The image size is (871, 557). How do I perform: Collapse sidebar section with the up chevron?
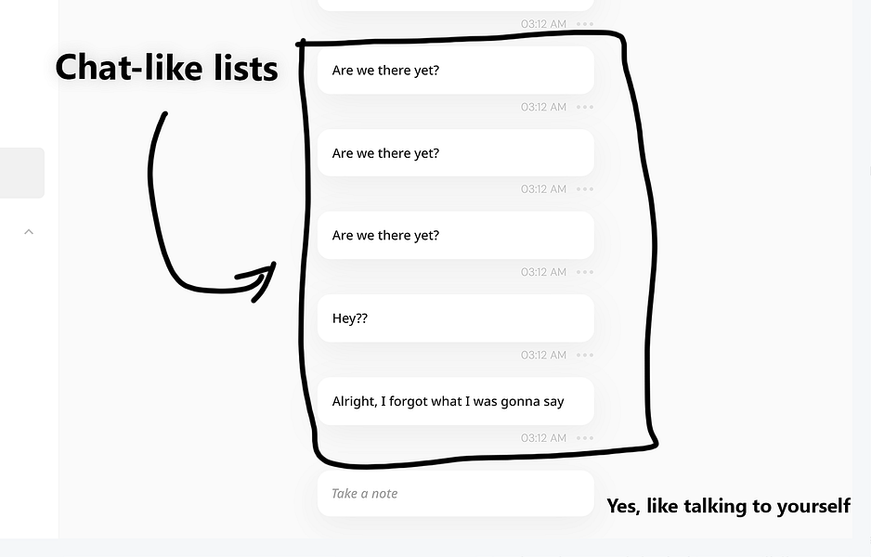[x=29, y=231]
